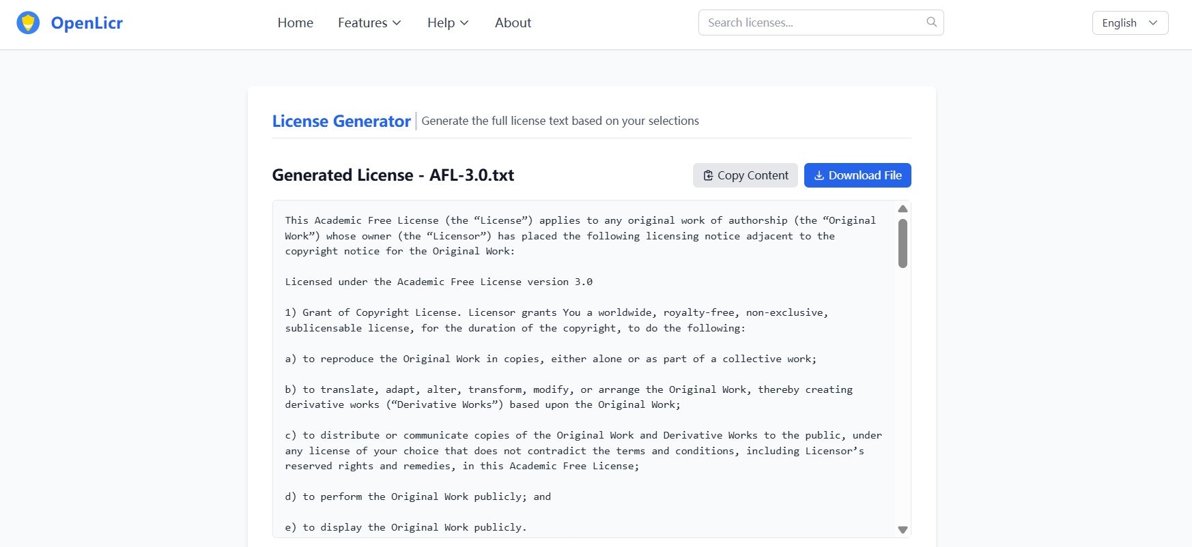1192x547 pixels.
Task: Click the '1) Grant of Copyright License' paragraph
Action: [556, 320]
